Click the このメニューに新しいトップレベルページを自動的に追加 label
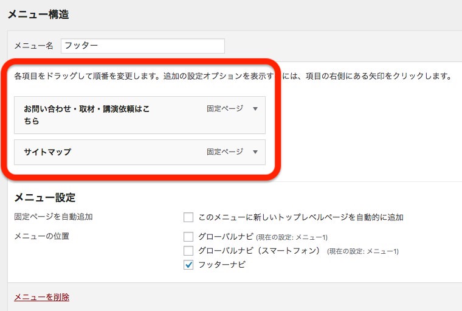This screenshot has width=462, height=311. [301, 217]
